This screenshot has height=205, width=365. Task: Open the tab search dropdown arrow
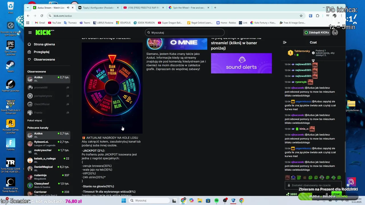pos(28,8)
